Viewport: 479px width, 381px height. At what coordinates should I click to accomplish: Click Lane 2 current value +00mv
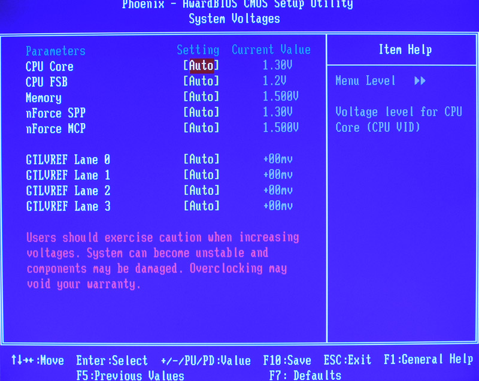pyautogui.click(x=278, y=190)
